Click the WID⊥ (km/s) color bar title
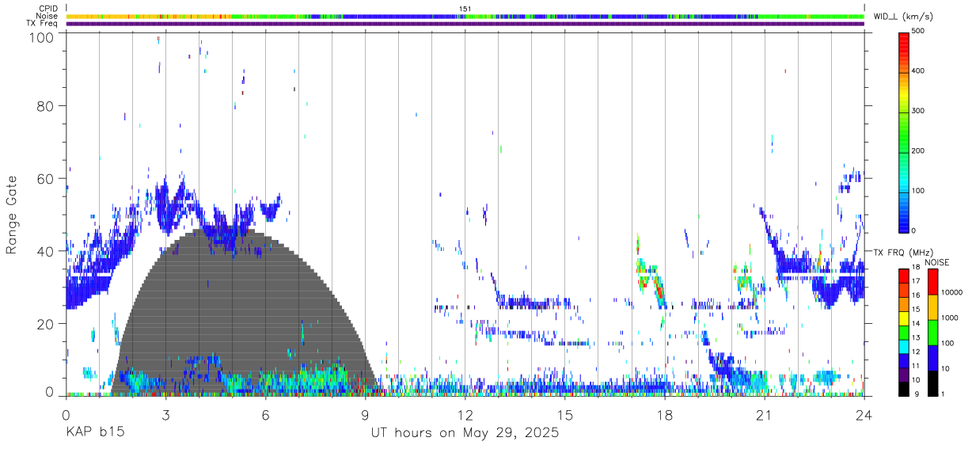The height and width of the screenshot is (449, 972). [904, 17]
